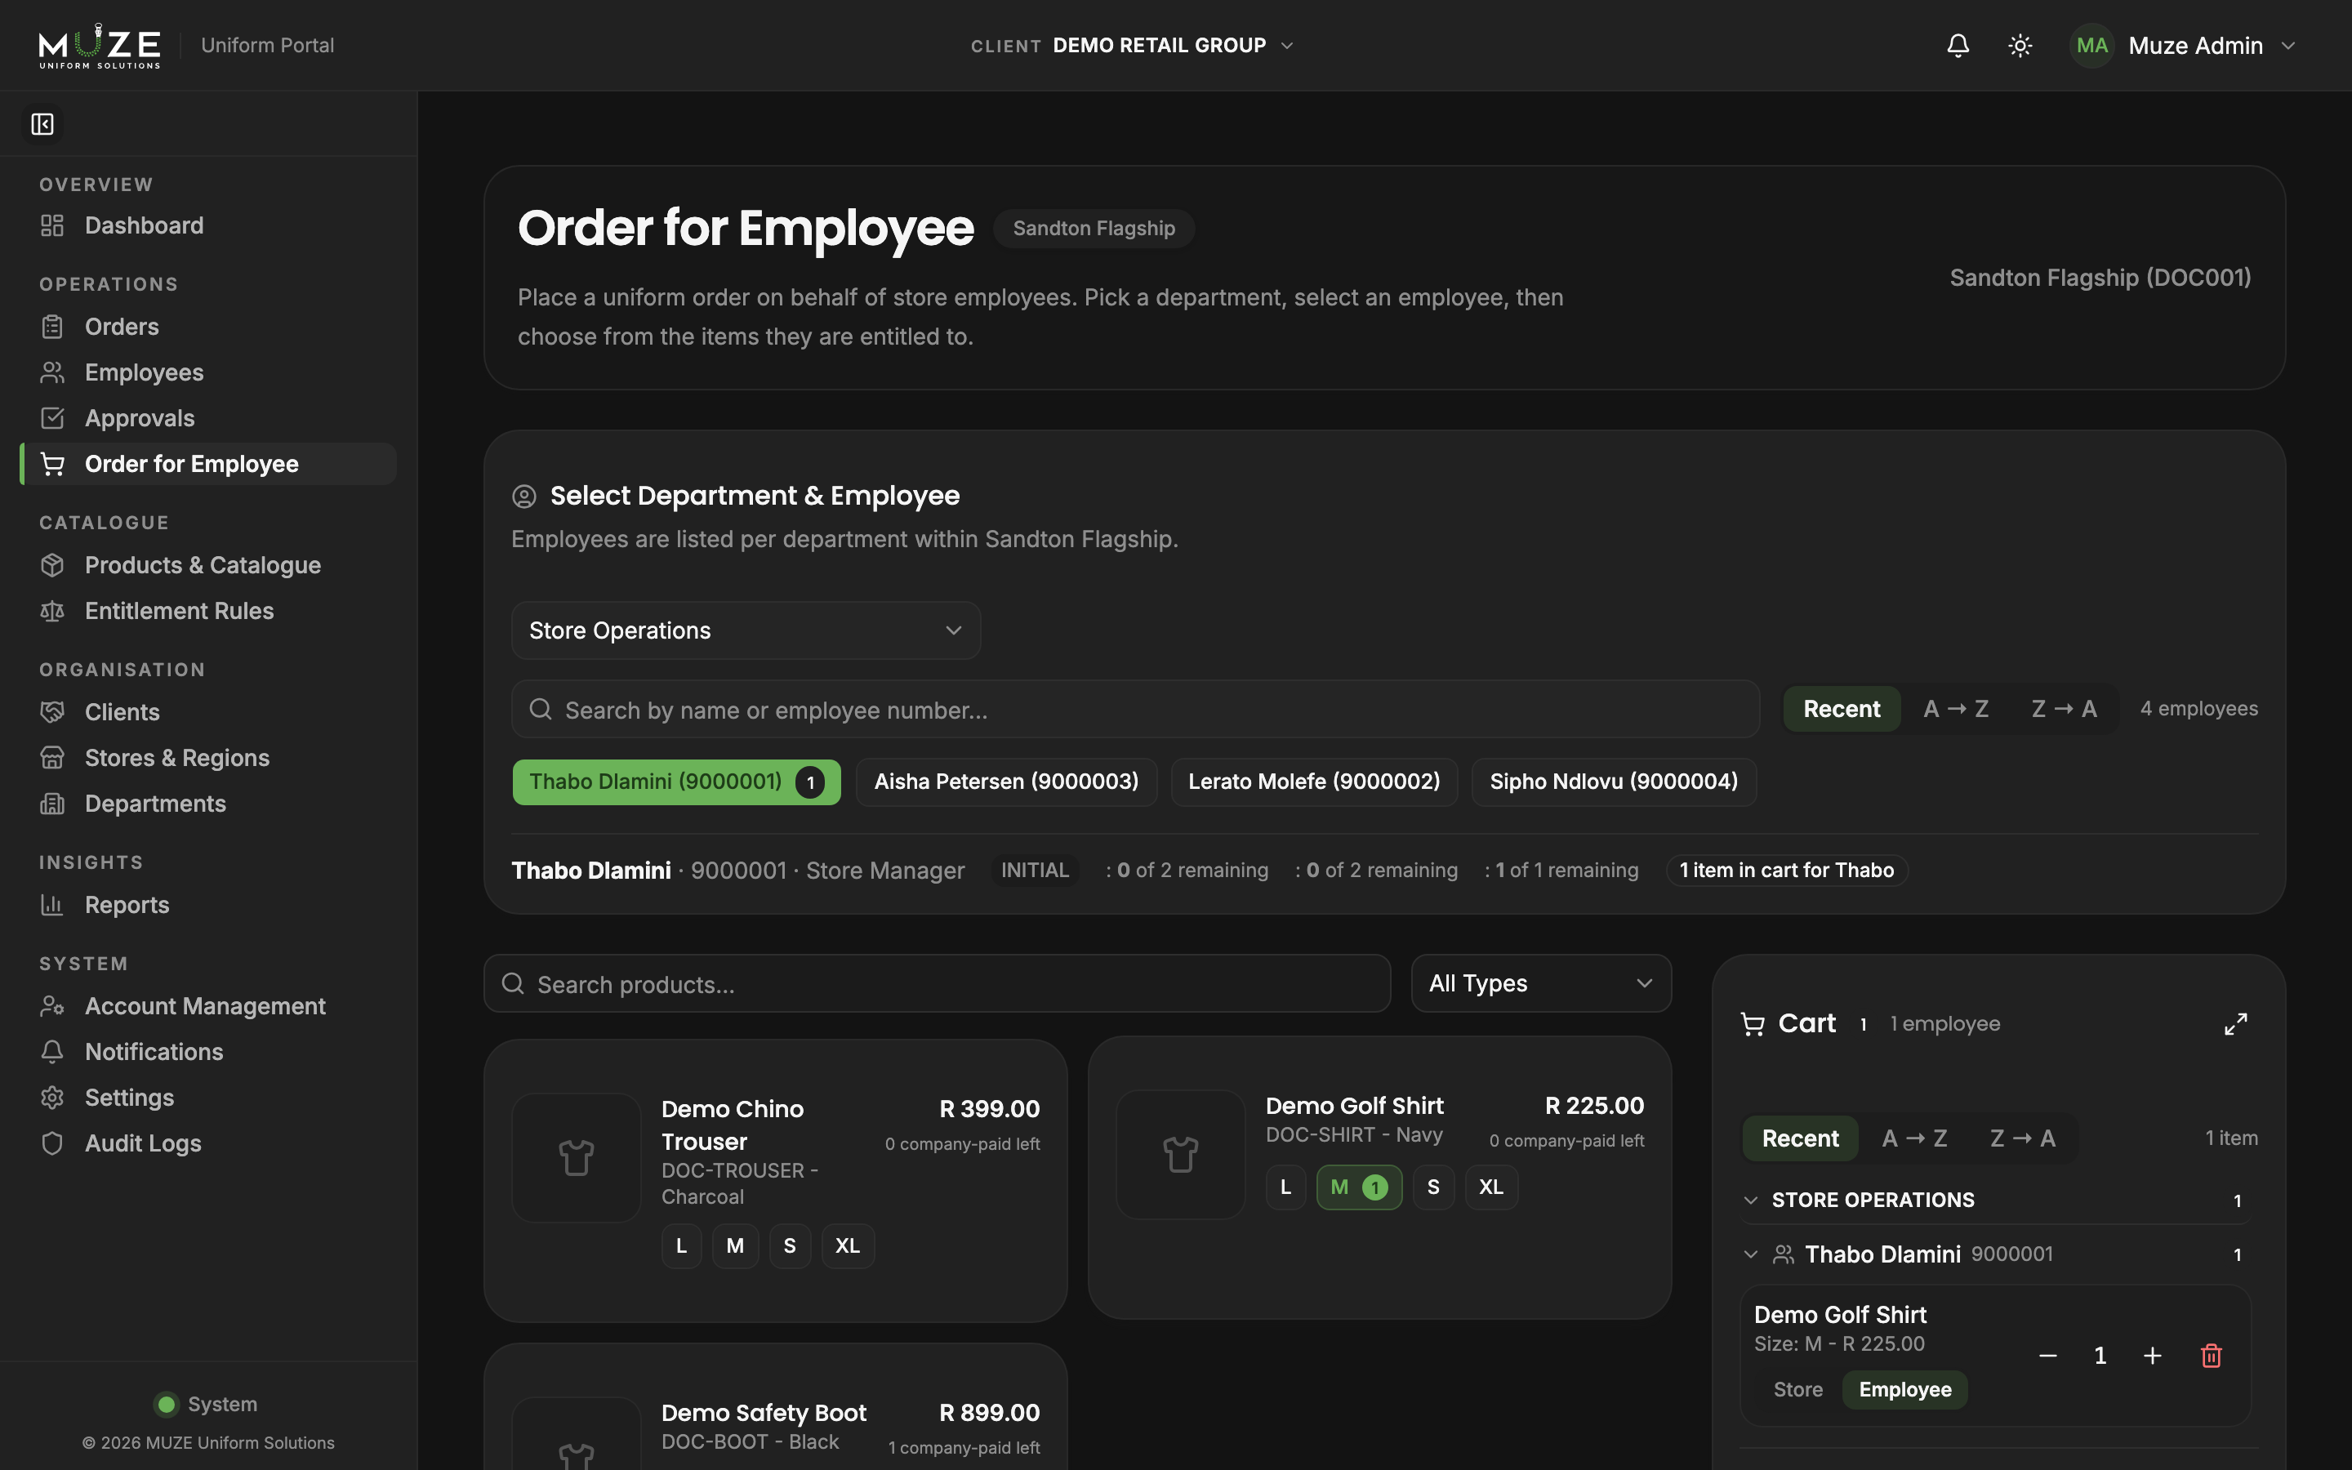Image resolution: width=2352 pixels, height=1470 pixels.
Task: Sort employees A to Z
Action: pos(1955,709)
